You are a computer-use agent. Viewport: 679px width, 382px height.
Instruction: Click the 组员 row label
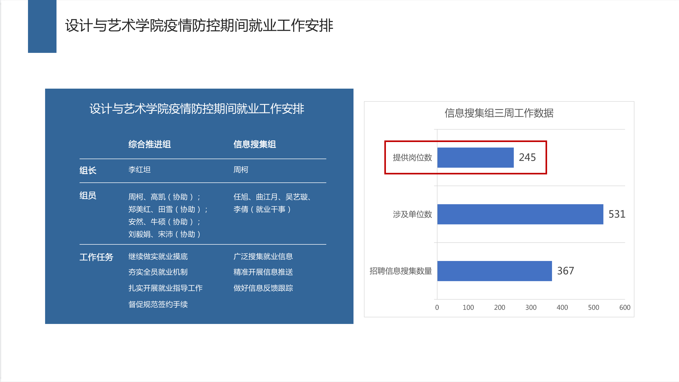pyautogui.click(x=88, y=196)
